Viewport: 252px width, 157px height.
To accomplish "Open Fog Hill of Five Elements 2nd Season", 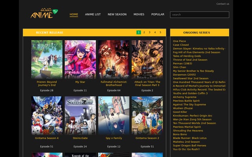I will point(196,52).
